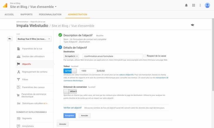Open the three-dot options menu
Screen dimensions: 214x128
(x=200, y=5)
